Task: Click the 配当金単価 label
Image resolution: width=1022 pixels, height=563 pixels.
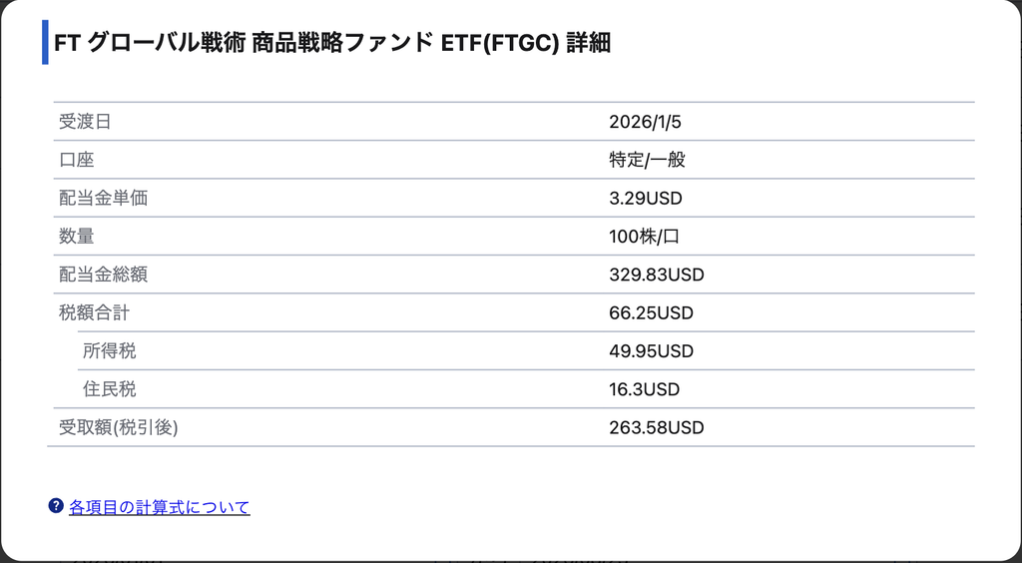Action: [x=103, y=198]
